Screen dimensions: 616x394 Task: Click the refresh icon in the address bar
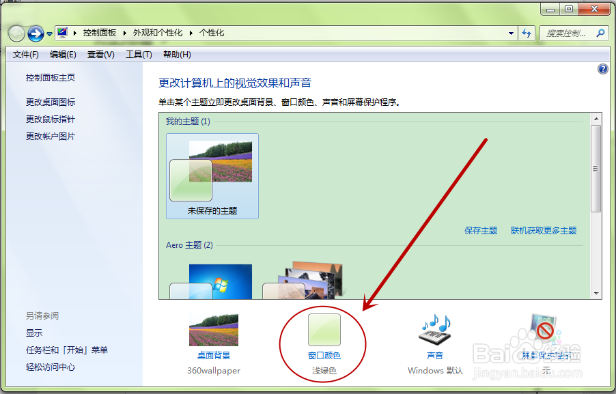[x=526, y=32]
